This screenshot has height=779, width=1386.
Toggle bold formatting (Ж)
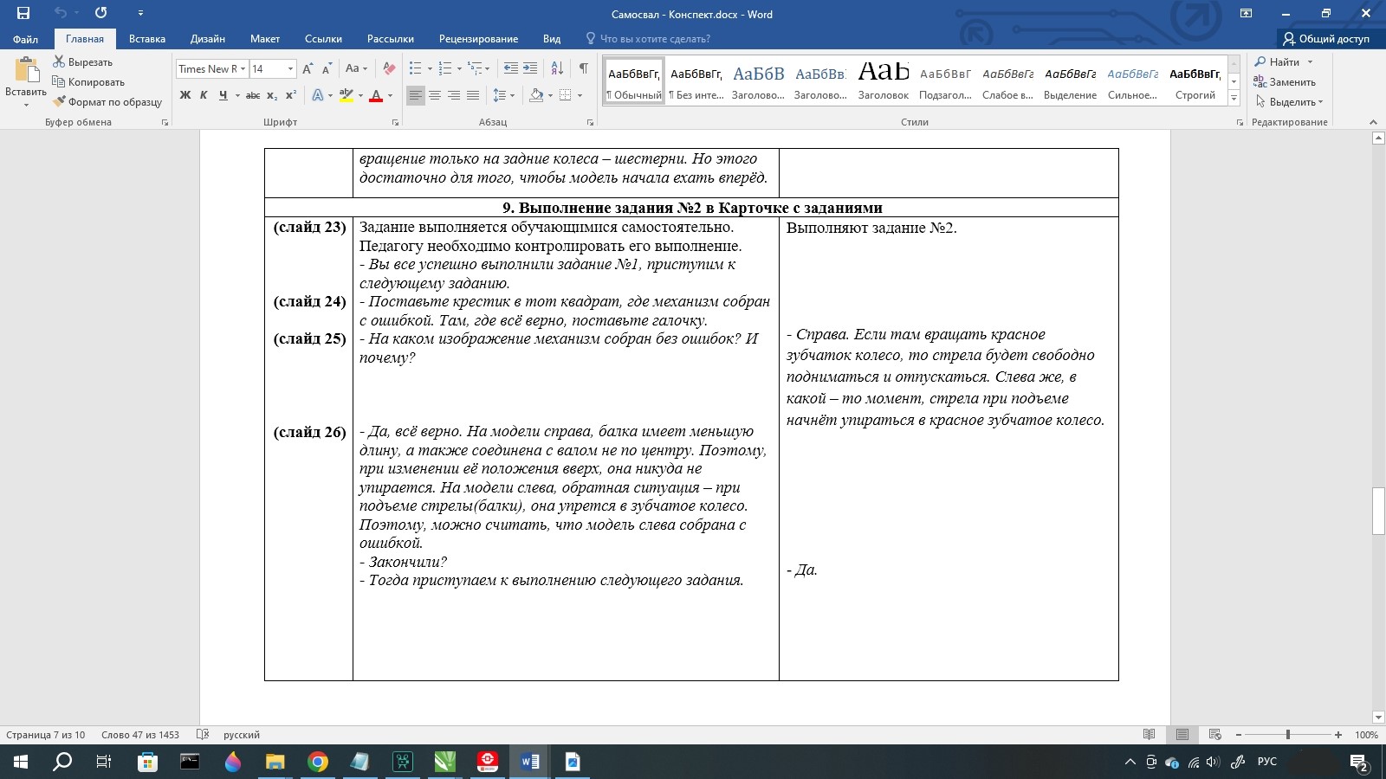pos(185,95)
